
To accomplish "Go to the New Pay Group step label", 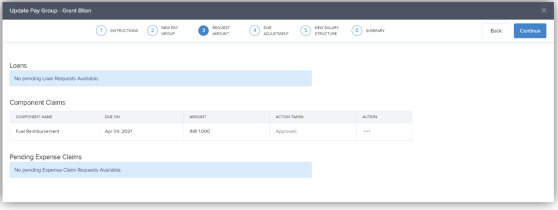I will pos(170,31).
